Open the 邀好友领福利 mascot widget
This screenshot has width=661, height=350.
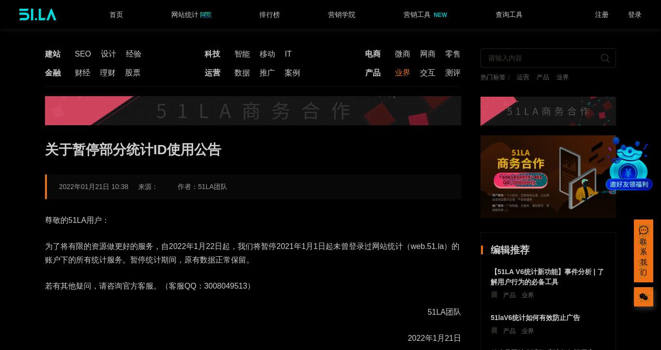click(629, 164)
